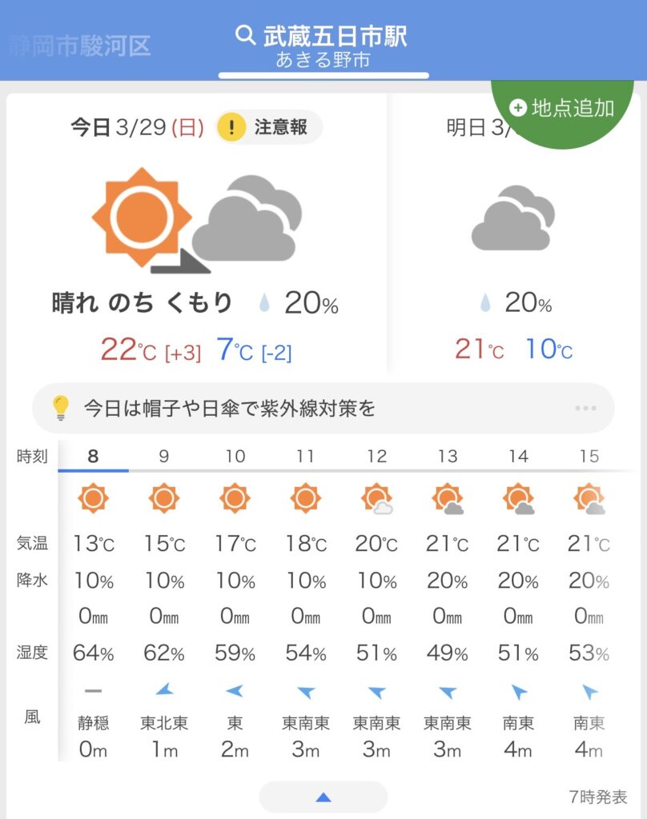Open the 注意報 advisory link
The height and width of the screenshot is (819, 647).
280,127
